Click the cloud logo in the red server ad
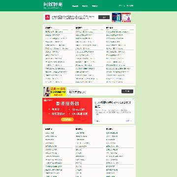This screenshot has width=177, height=177. click(45, 100)
